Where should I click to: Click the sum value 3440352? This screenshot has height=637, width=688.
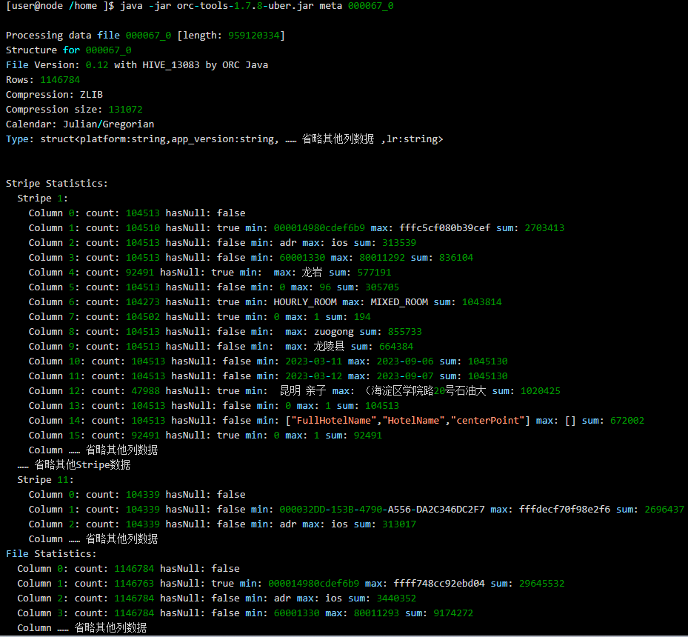(396, 598)
